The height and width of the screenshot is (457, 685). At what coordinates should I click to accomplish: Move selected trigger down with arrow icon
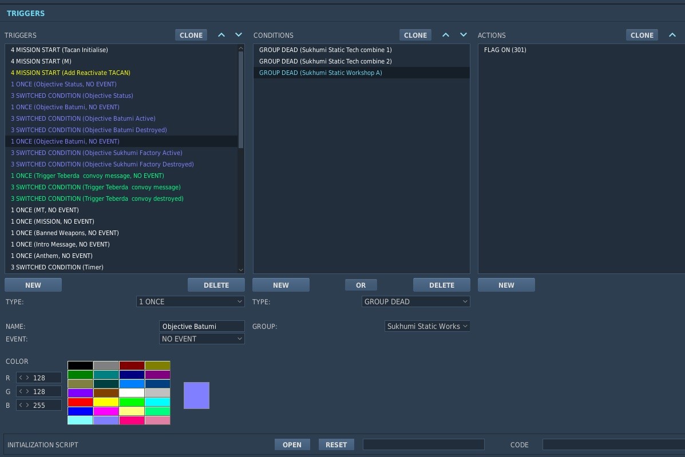point(239,35)
